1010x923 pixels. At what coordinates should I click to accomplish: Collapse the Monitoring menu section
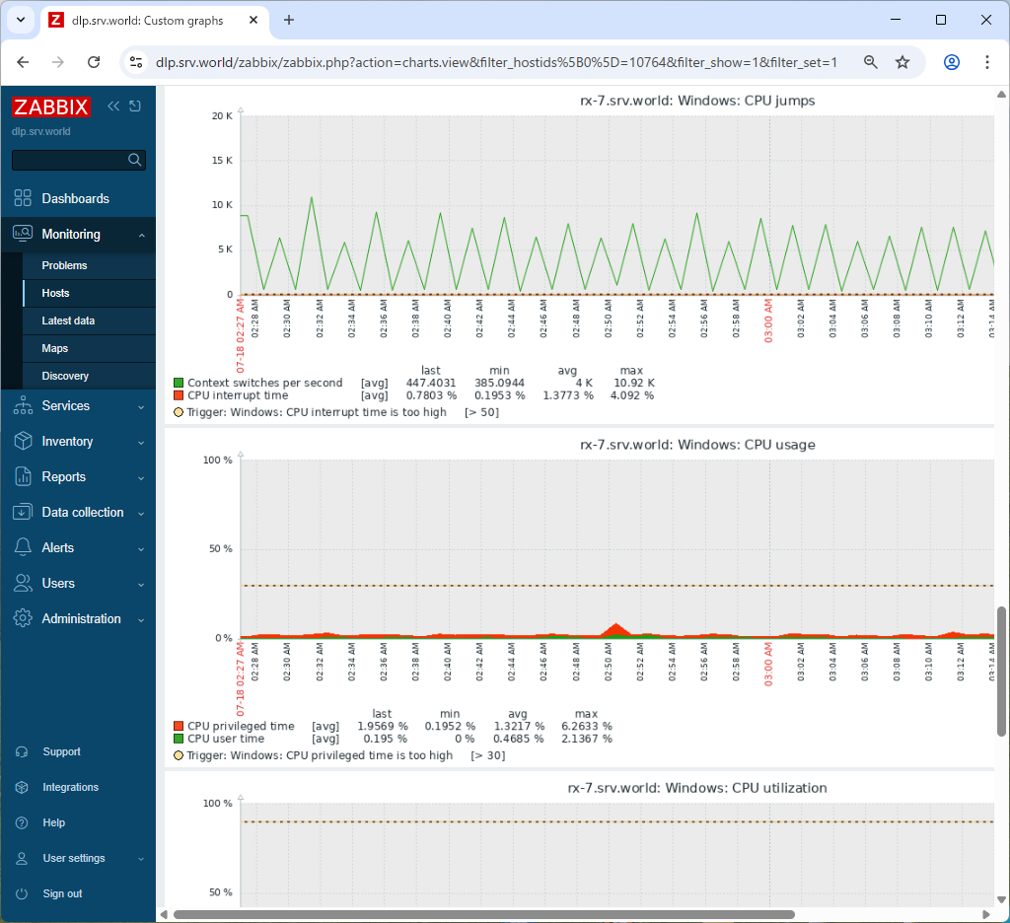click(x=141, y=235)
